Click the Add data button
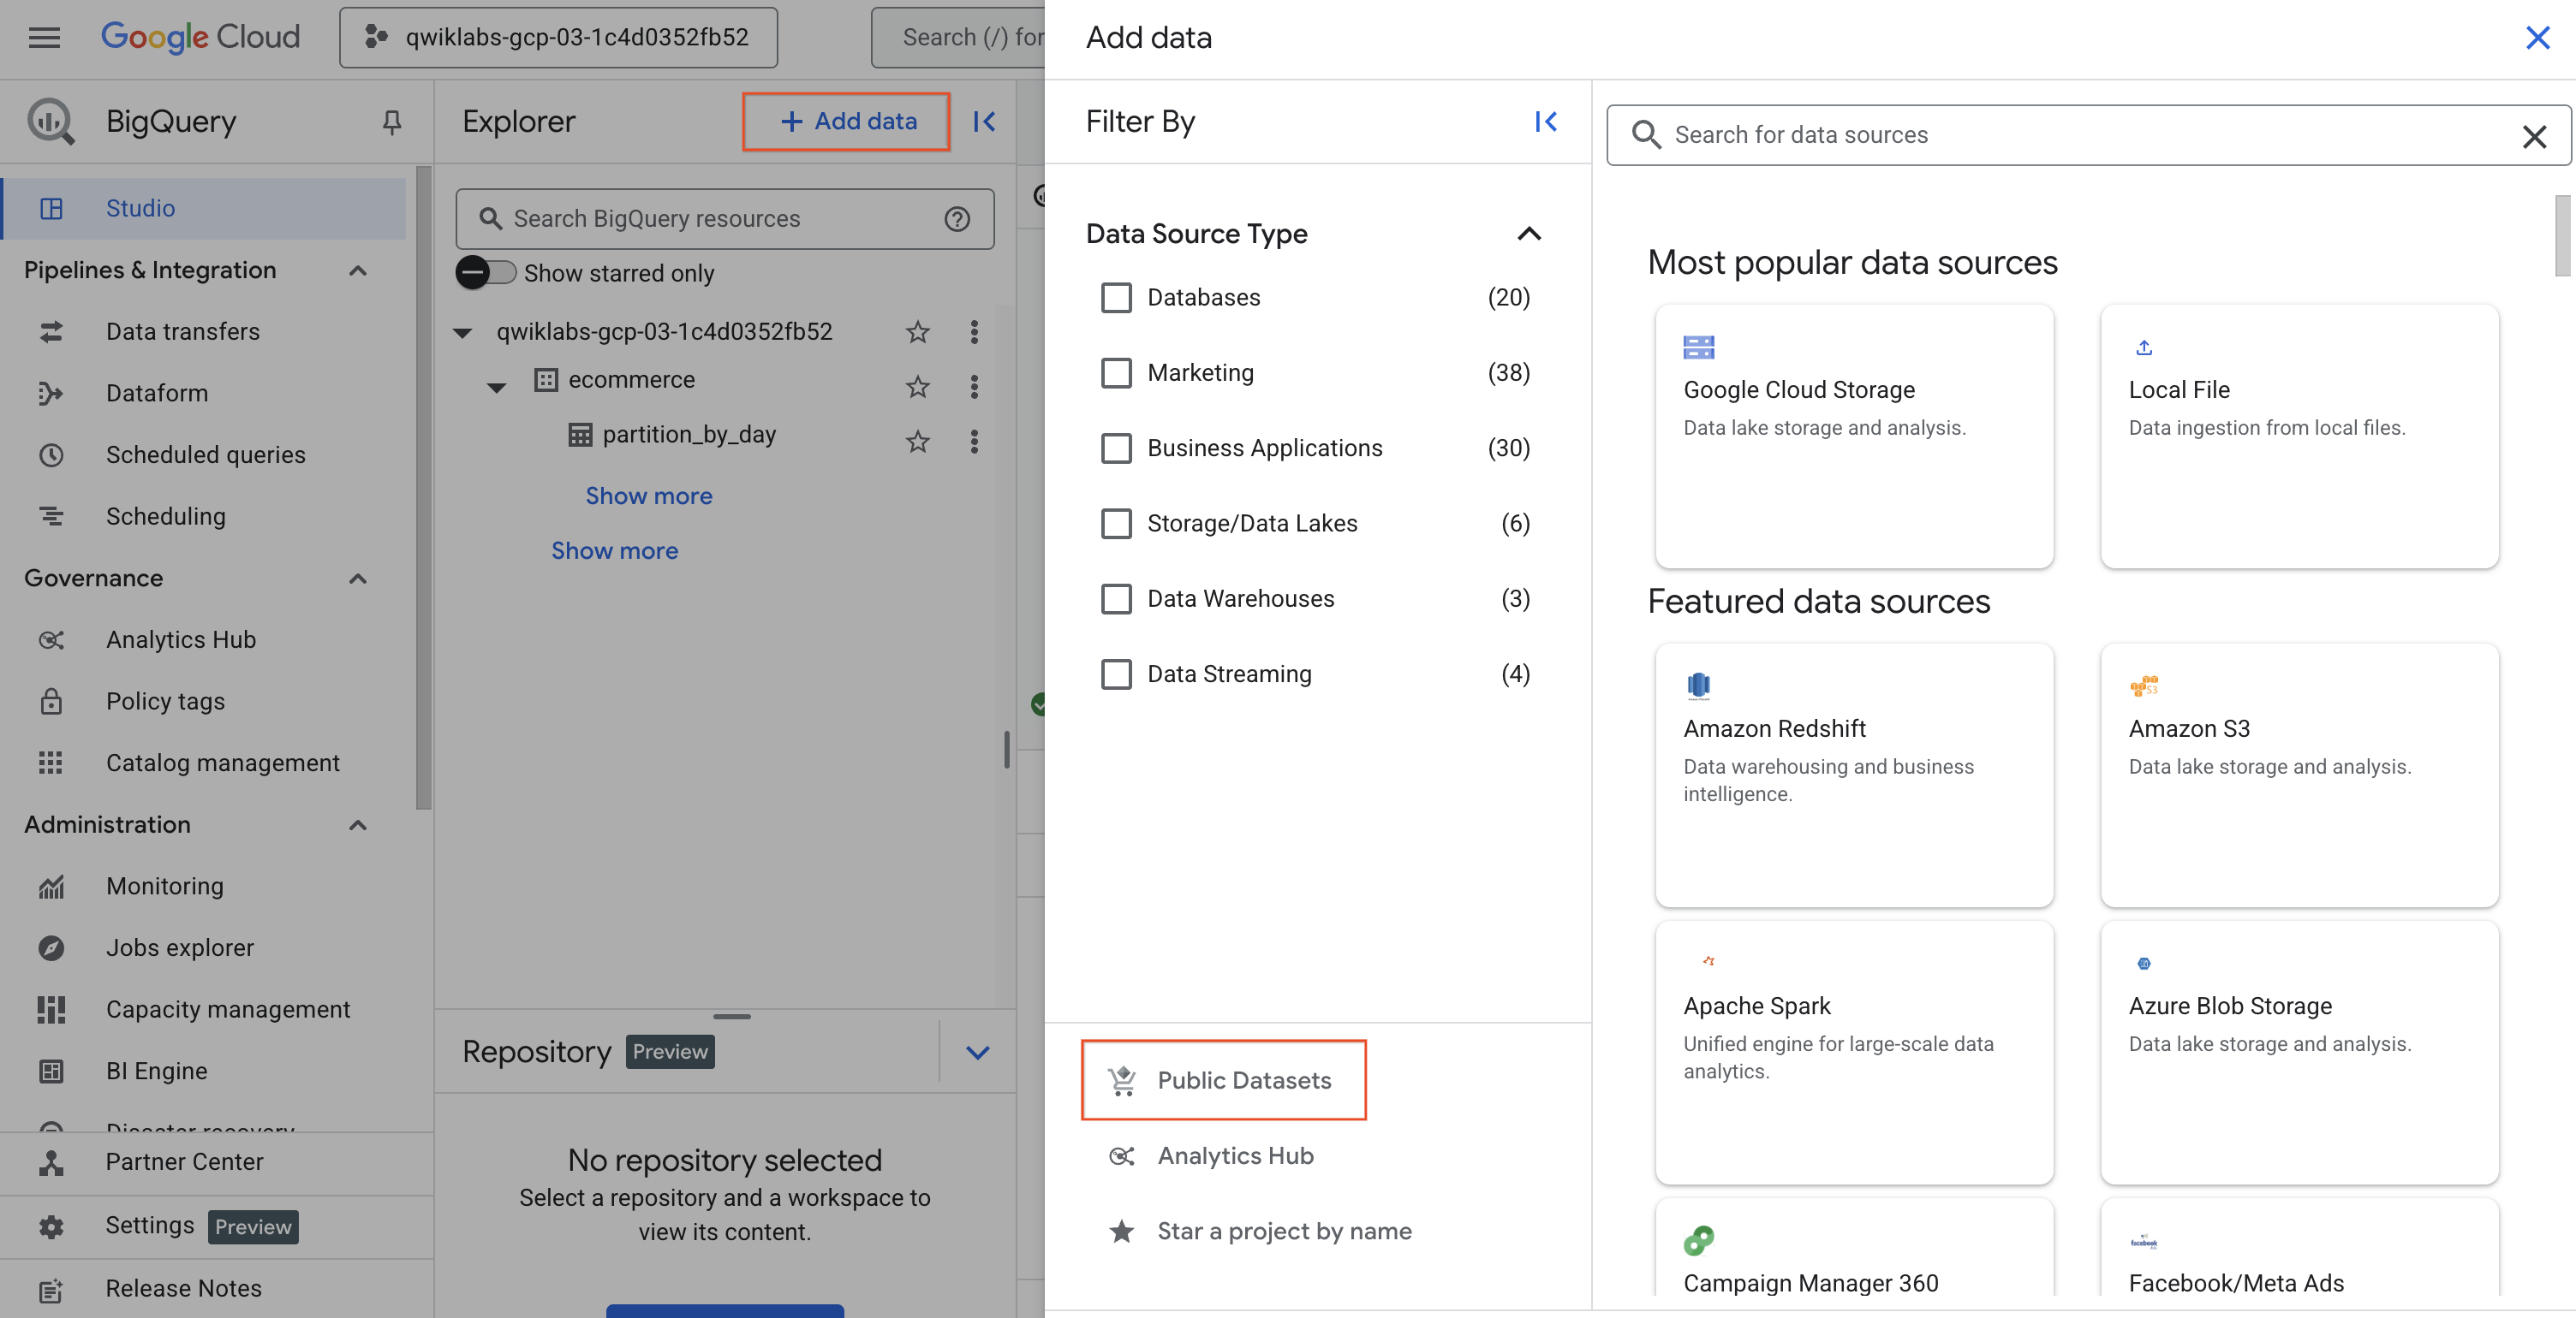 pyautogui.click(x=847, y=122)
